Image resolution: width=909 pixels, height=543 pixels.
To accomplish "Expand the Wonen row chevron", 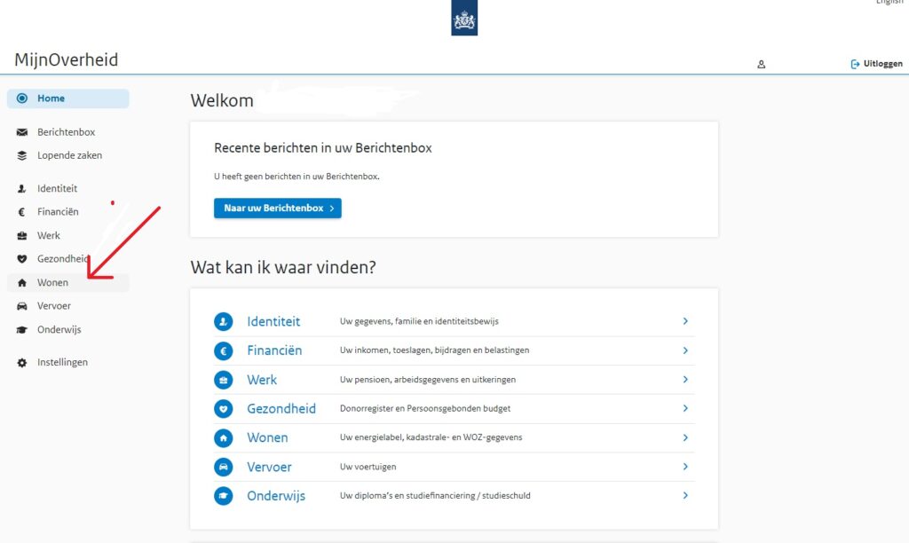I will 685,437.
